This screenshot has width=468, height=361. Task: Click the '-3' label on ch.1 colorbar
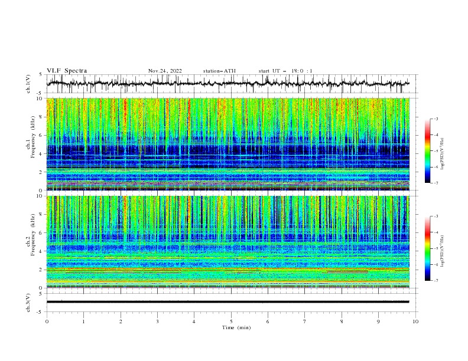tap(436, 119)
